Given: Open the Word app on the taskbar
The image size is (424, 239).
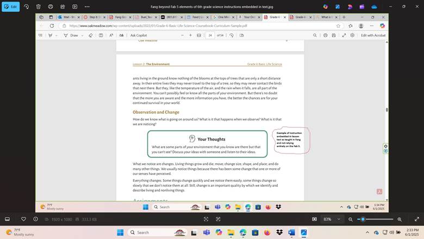Looking at the screenshot, I should 292,232.
